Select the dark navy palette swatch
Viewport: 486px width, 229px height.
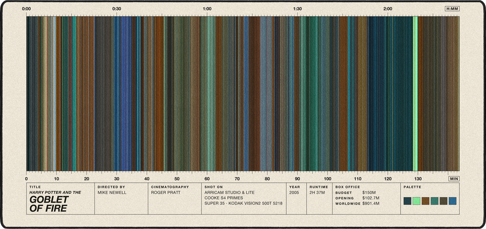(x=407, y=201)
